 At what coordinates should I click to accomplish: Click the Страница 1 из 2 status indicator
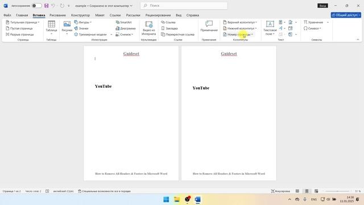tap(11, 191)
